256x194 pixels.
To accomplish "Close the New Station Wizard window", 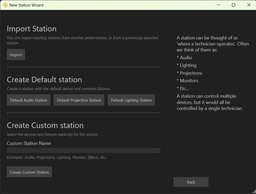I will click(249, 5).
